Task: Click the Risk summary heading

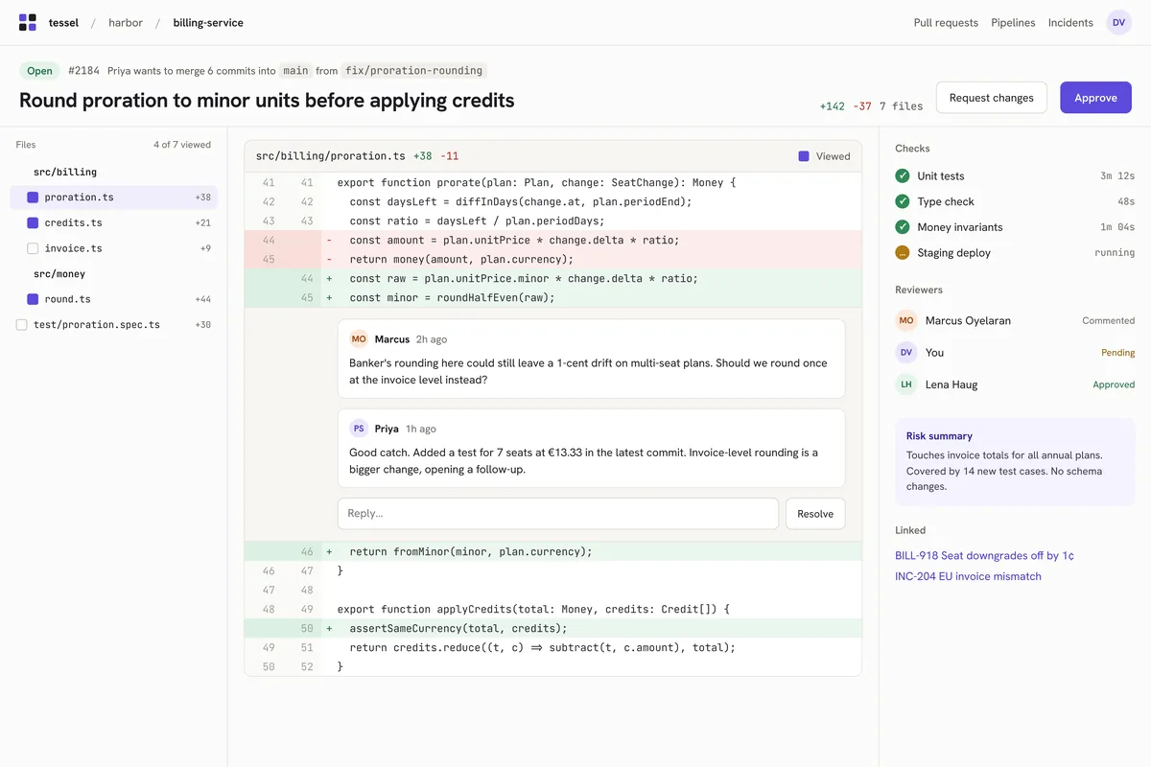Action: tap(939, 436)
